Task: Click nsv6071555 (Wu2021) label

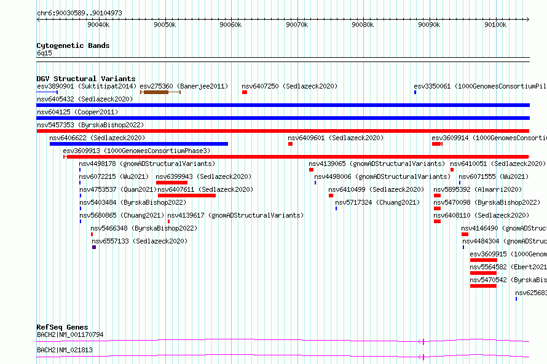Action: tap(494, 176)
